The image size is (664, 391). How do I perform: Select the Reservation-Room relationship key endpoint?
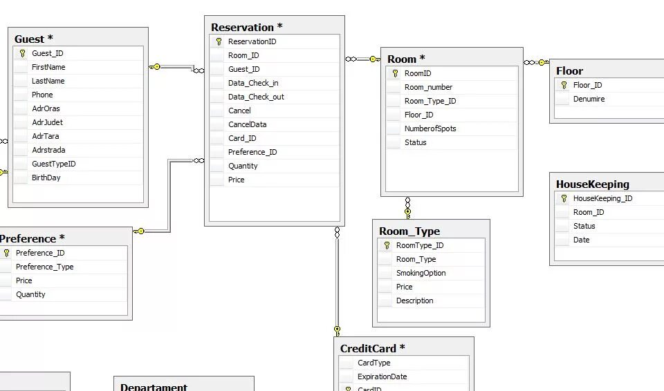375,59
